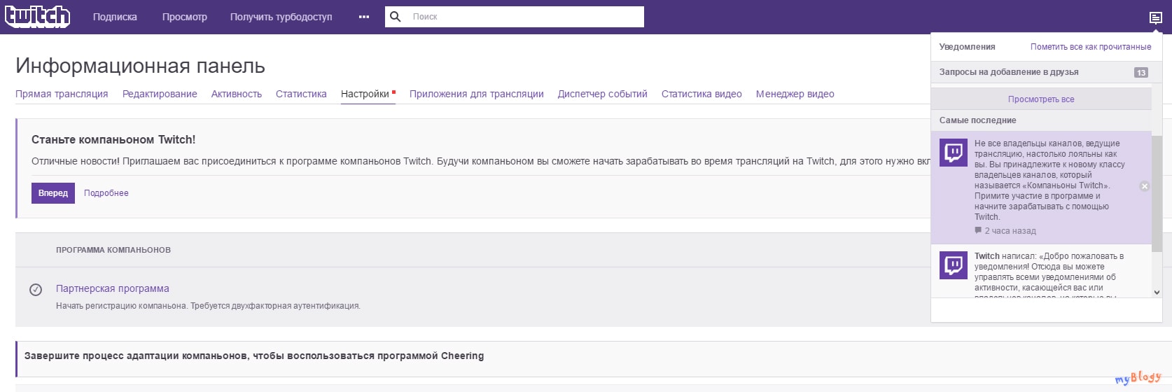
Task: Click the checkmark circle beside Партнерская программа
Action: (x=36, y=289)
